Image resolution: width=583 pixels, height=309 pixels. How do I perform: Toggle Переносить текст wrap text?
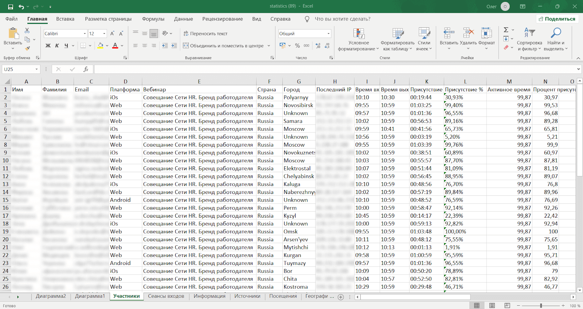[x=206, y=33]
